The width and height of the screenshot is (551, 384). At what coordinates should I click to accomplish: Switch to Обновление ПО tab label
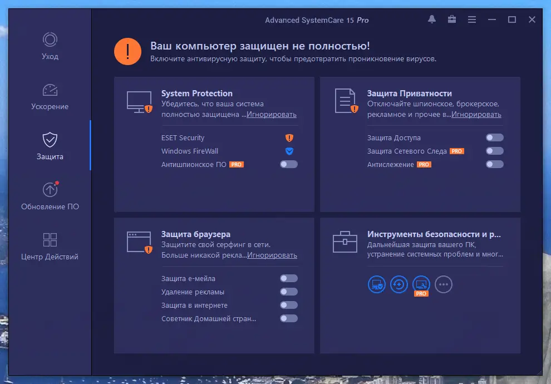coord(50,206)
